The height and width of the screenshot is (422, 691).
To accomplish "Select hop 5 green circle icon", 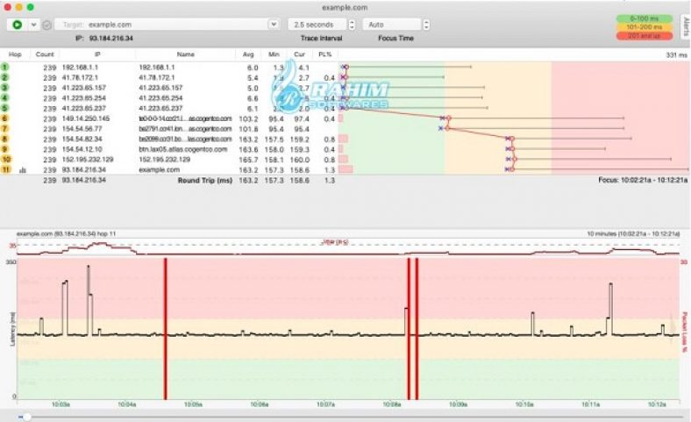I will (x=5, y=108).
